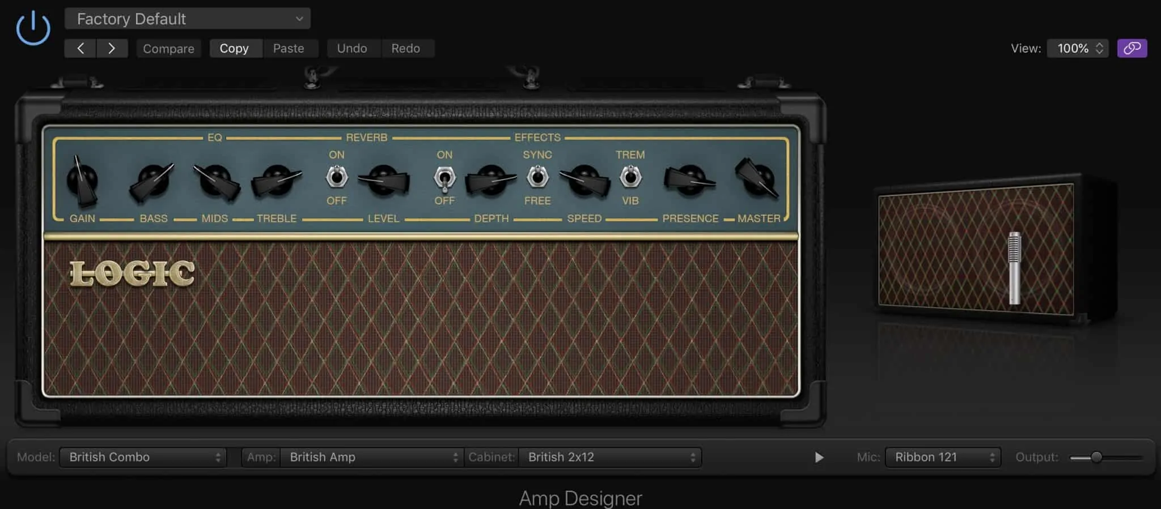Click the MIDS knob
The height and width of the screenshot is (509, 1161).
click(x=216, y=182)
